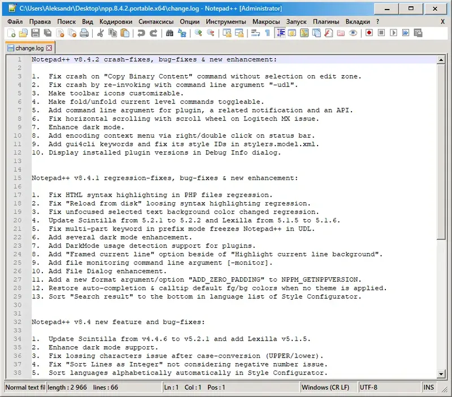Play back the recorded macro icon
Screen dimensions: 452x397
(x=393, y=33)
